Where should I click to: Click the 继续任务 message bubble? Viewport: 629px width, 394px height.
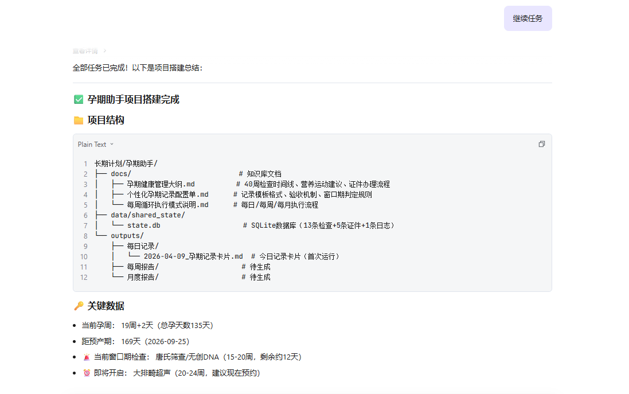coord(528,18)
